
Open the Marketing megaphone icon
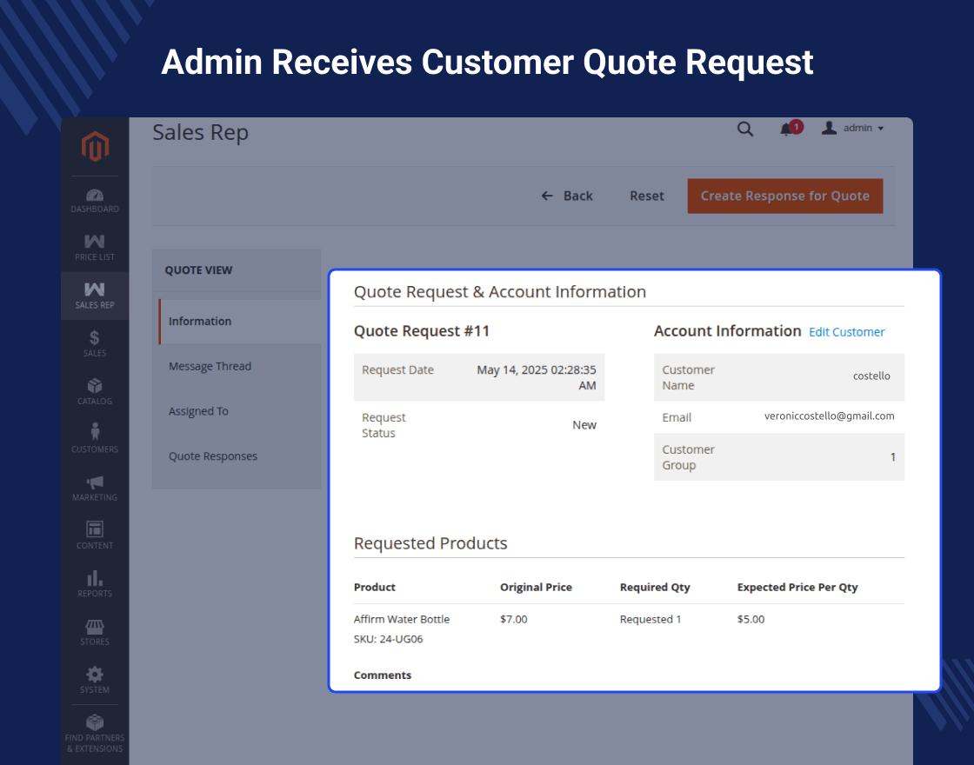click(x=95, y=482)
